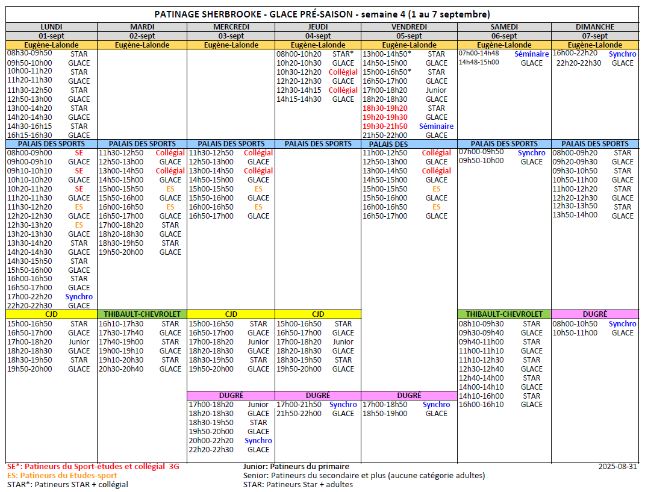The height and width of the screenshot is (492, 645).
Task: Select the time slot "14h15-14h30"
Action: pyautogui.click(x=299, y=99)
